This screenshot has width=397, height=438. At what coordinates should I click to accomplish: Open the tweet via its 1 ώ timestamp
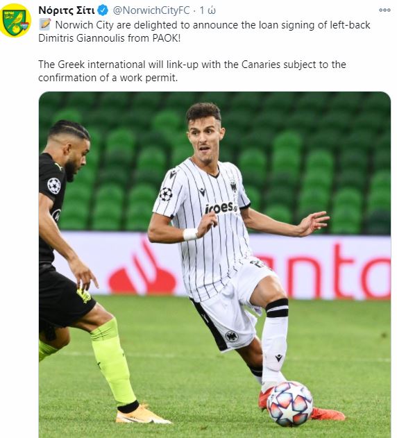[208, 10]
